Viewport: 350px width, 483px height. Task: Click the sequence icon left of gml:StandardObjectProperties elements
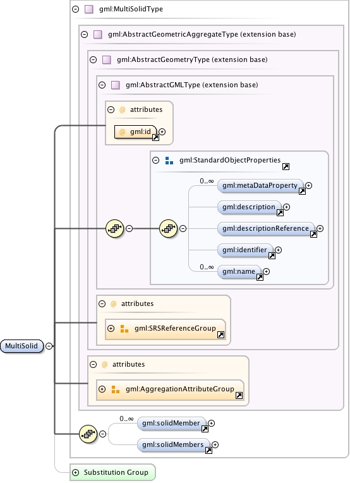169,229
